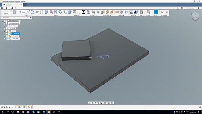Image resolution: width=202 pixels, height=114 pixels.
Task: Expand Small plate:1 tree node
Action: pos(5,39)
